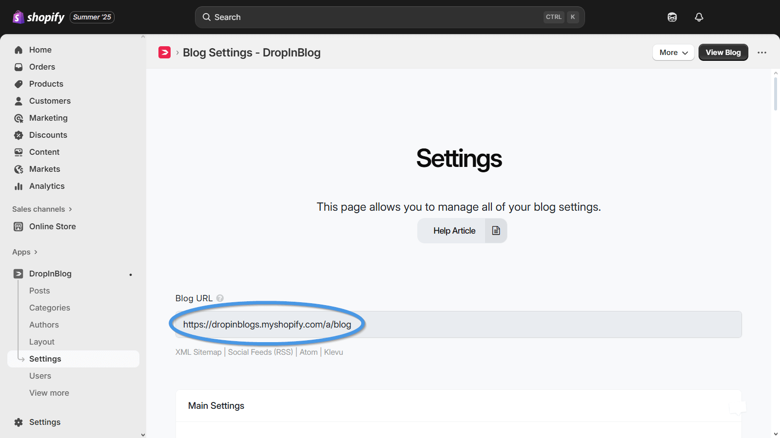Viewport: 780px width, 438px height.
Task: Click the Orders inbox icon
Action: coord(19,67)
